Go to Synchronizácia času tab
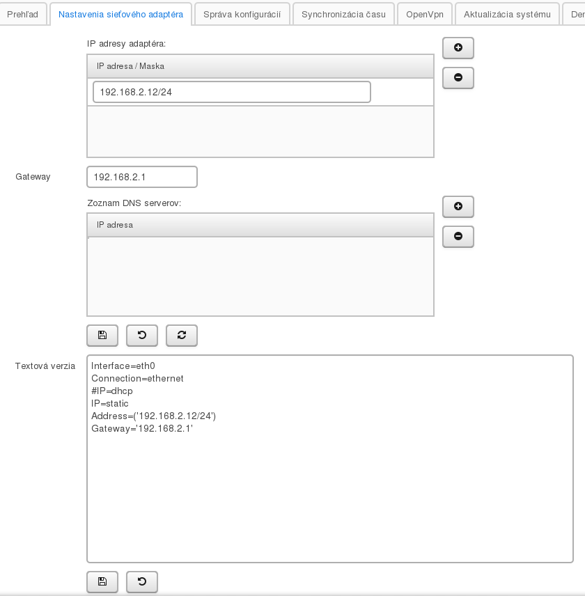Viewport: 585px width, 596px height. pos(343,14)
